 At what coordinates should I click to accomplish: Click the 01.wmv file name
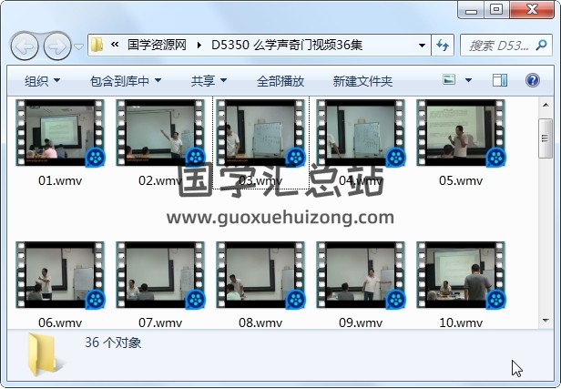point(60,180)
